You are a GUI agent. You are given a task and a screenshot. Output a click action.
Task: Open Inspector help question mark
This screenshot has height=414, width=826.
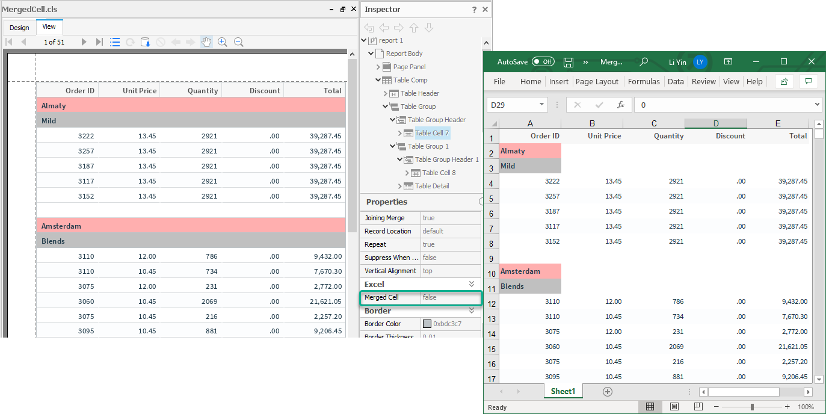tap(474, 10)
